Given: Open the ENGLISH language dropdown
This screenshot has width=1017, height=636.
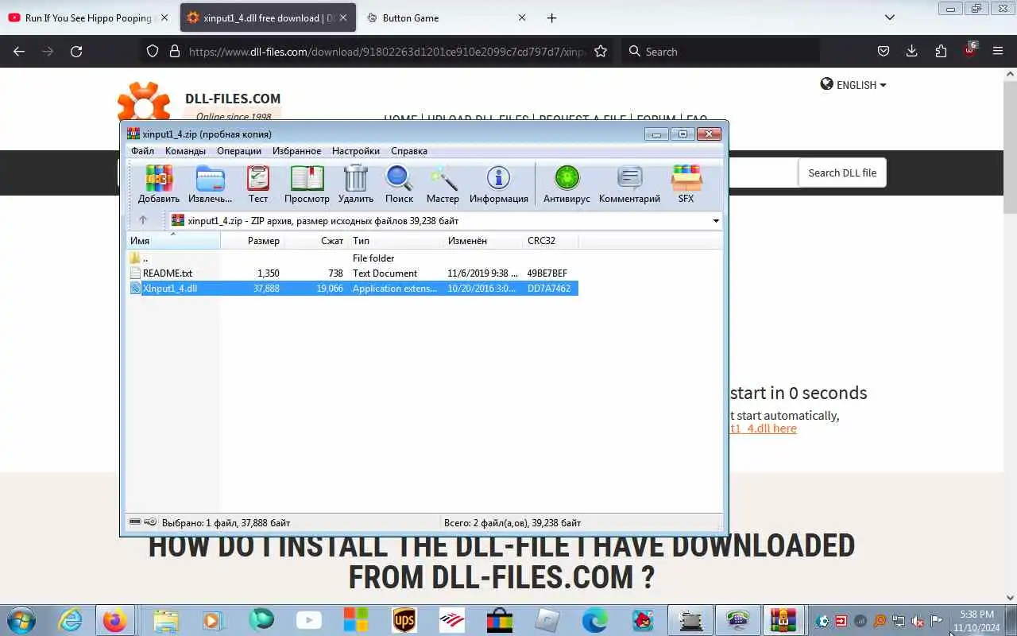Looking at the screenshot, I should [x=853, y=85].
